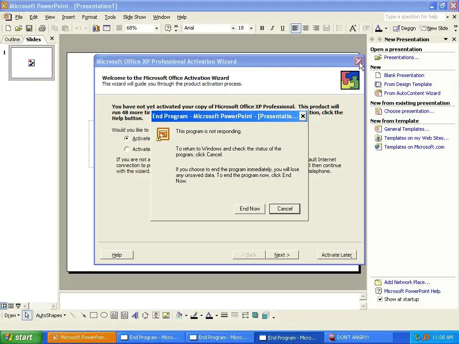Viewport: 459px width, 344px height.
Task: Select slide 1 thumbnail
Action: pos(32,63)
